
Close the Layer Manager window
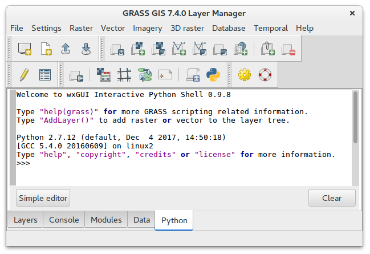[x=352, y=13]
